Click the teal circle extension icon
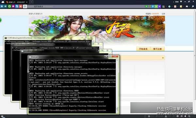 coord(169,7)
